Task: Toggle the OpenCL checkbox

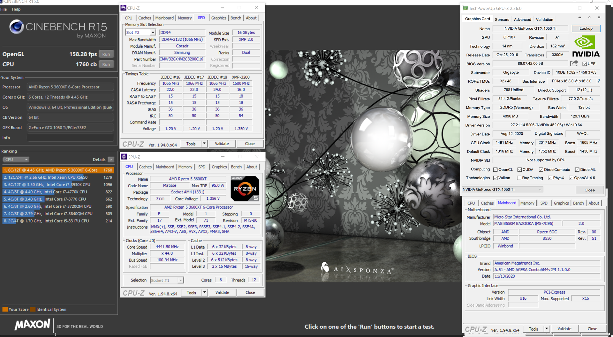Action: [496, 169]
